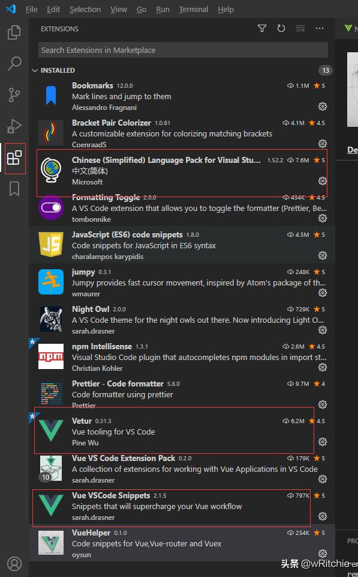This screenshot has width=358, height=577.
Task: Click the Bookmarks extension blue icon
Action: pyautogui.click(x=50, y=96)
